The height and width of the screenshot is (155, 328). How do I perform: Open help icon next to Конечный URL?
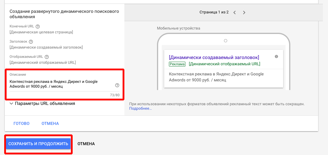click(x=38, y=27)
